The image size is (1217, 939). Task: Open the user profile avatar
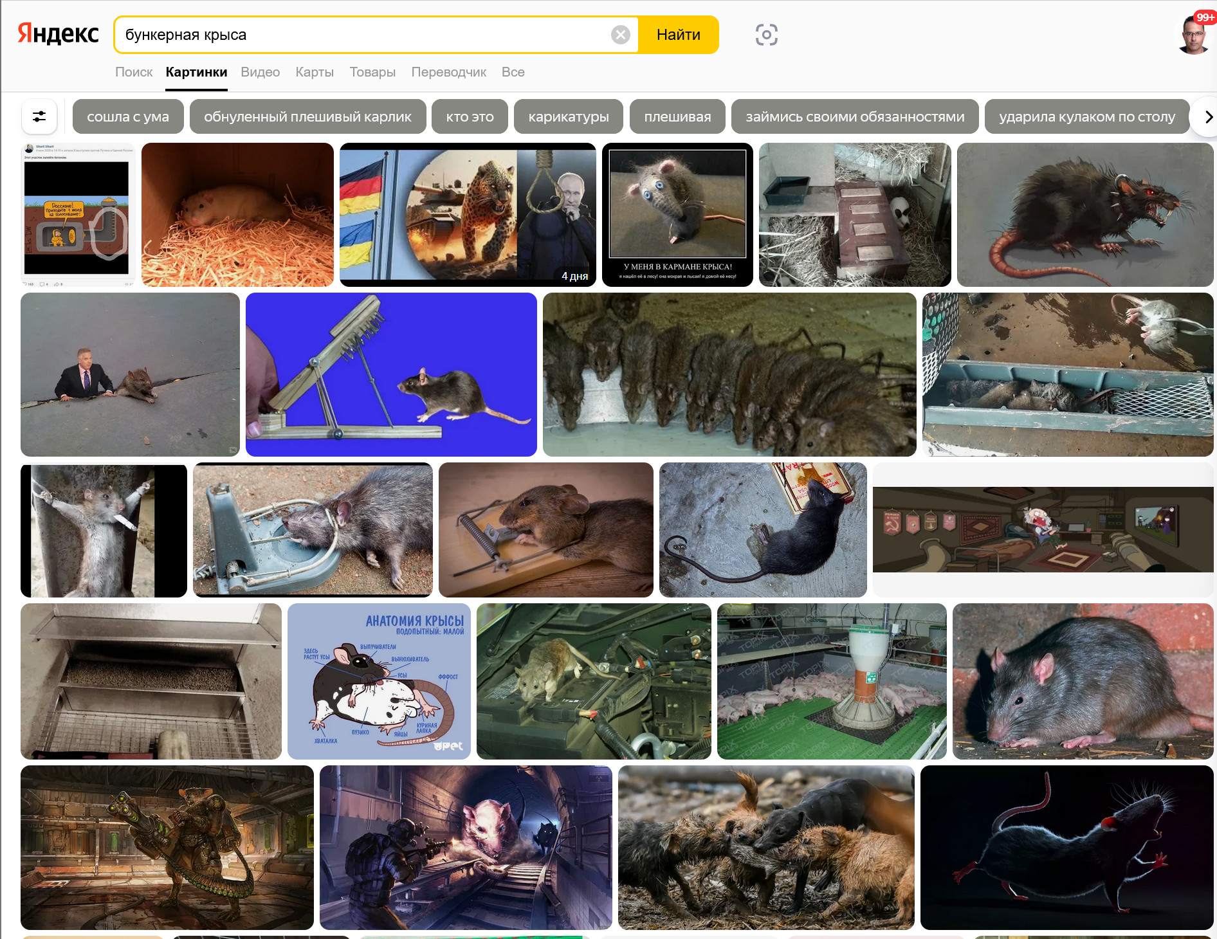click(1194, 35)
